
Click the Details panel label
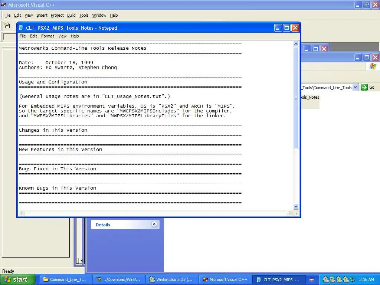click(103, 225)
